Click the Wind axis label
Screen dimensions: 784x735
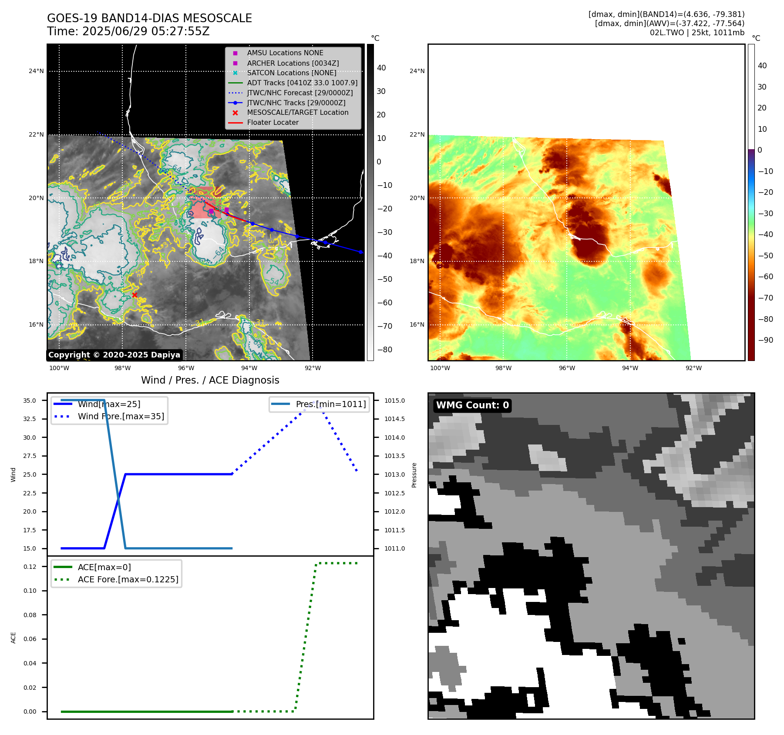(13, 475)
